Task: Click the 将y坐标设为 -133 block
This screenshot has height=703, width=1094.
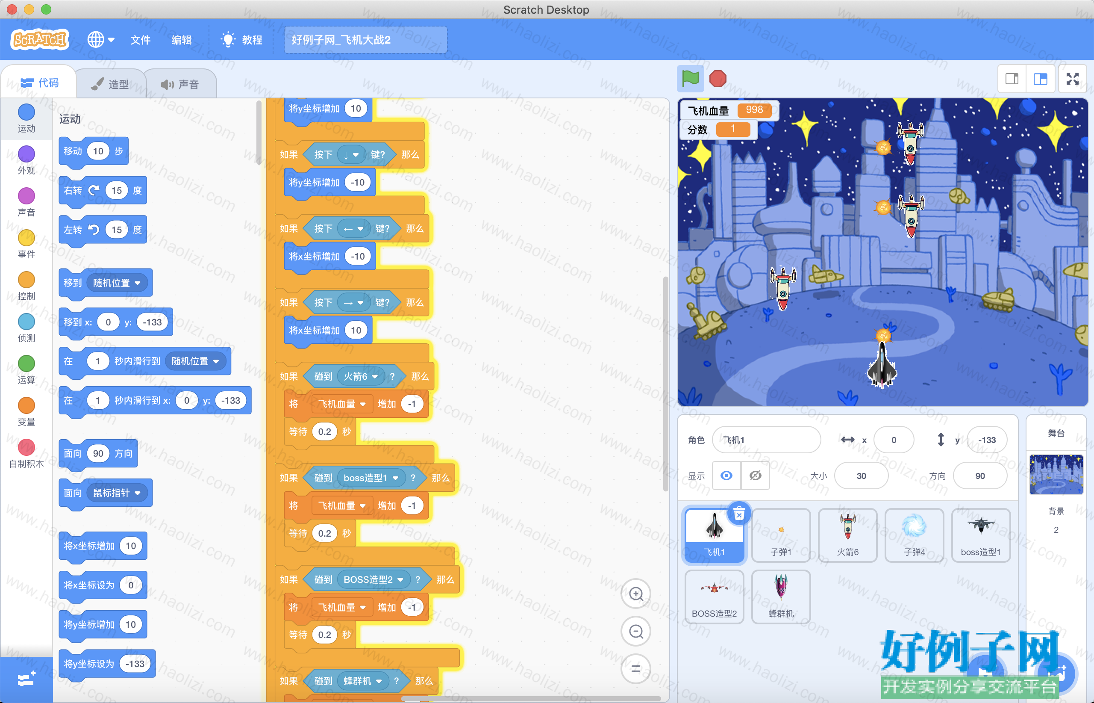Action: coord(107,664)
